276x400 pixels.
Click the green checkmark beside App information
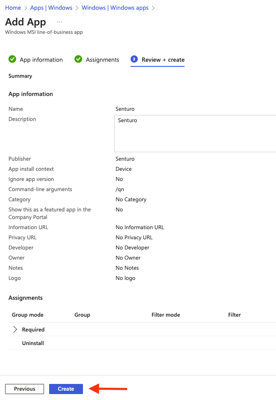12,59
